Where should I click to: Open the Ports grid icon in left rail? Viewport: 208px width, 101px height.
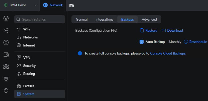tap(6, 67)
